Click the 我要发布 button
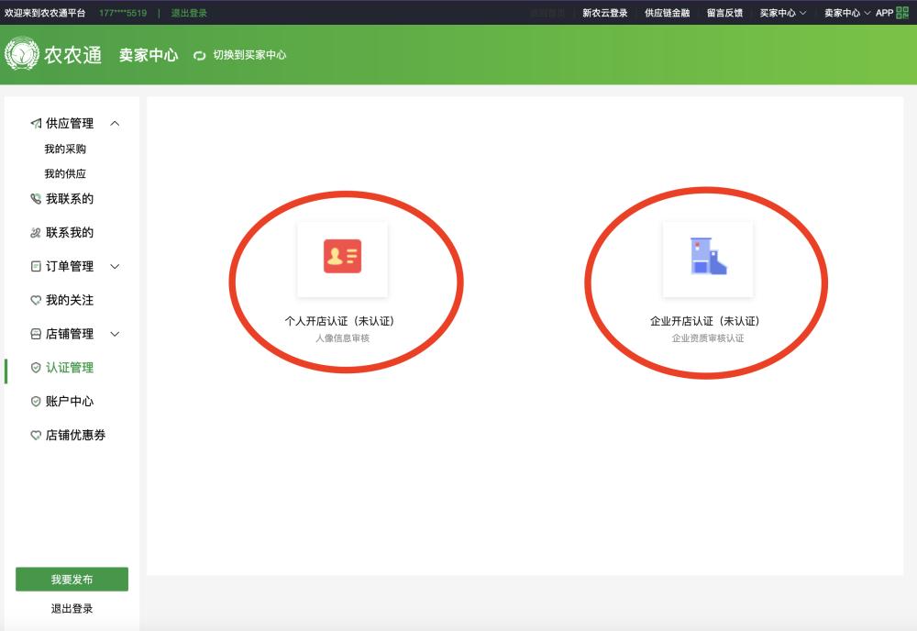 [x=72, y=579]
